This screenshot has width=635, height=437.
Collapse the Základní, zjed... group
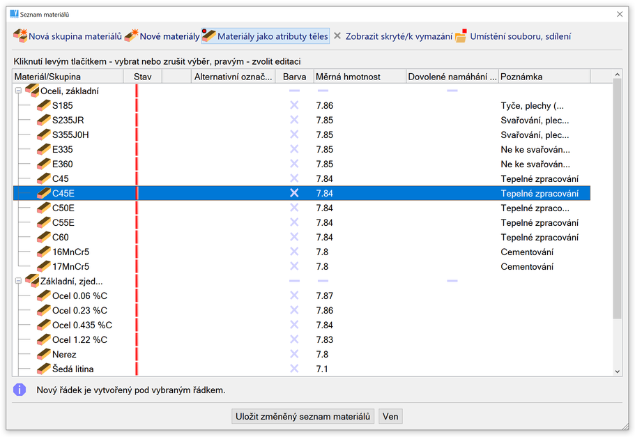(19, 282)
